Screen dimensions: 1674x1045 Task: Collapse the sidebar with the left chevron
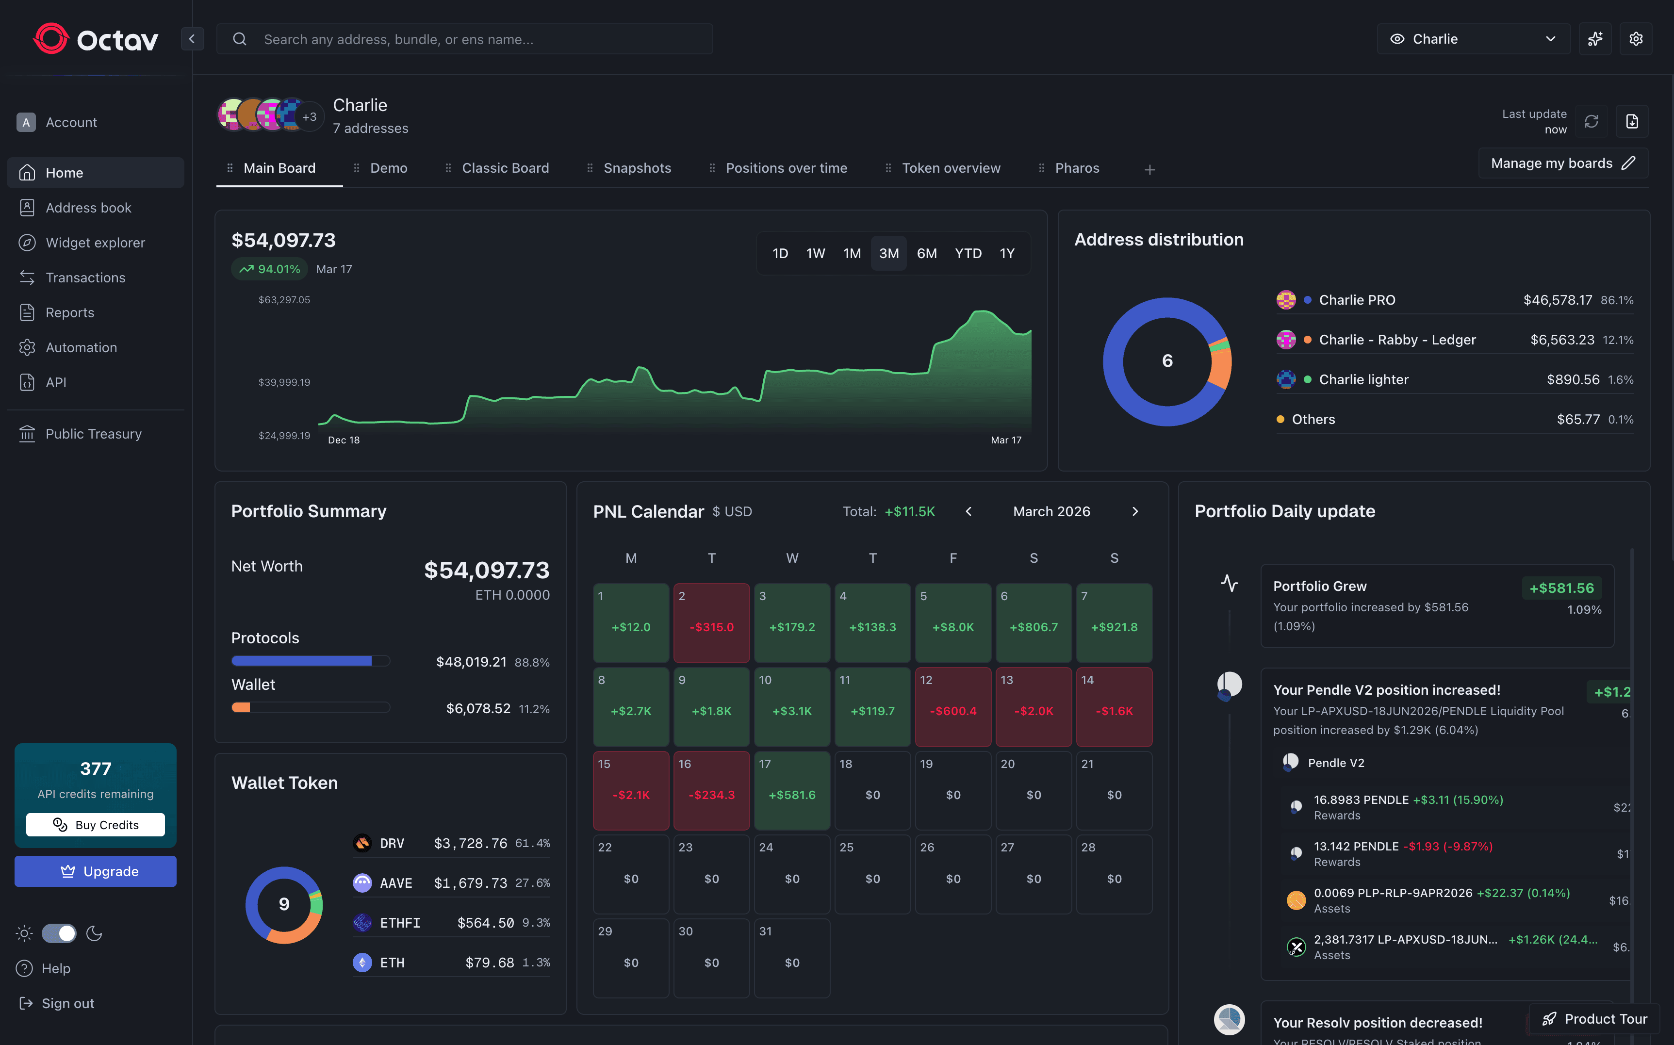pos(192,39)
